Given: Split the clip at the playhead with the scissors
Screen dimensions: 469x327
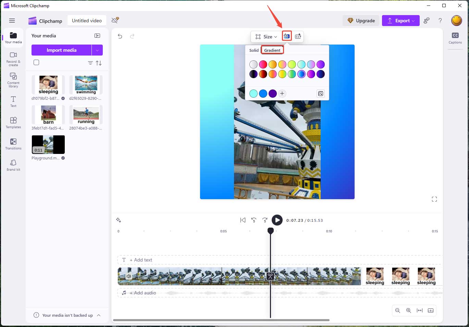Looking at the screenshot, I should [x=270, y=276].
